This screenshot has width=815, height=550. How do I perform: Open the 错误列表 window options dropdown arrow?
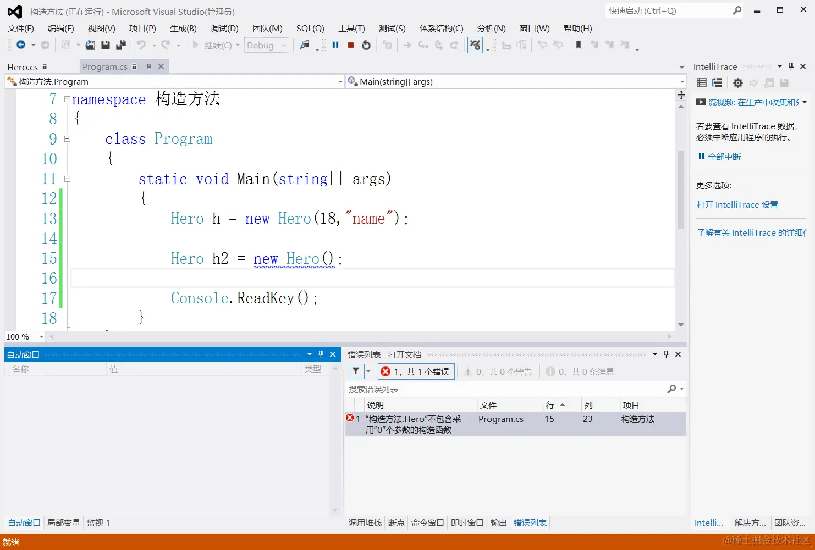click(x=655, y=354)
